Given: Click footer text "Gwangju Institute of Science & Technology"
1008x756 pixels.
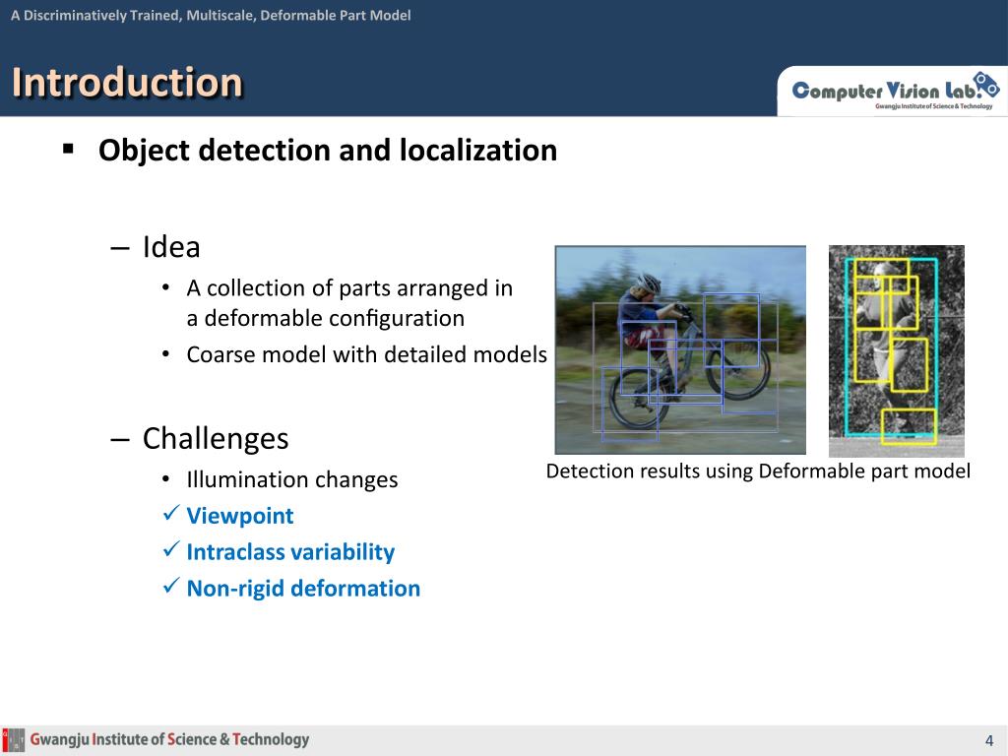Looking at the screenshot, I should pos(169,740).
